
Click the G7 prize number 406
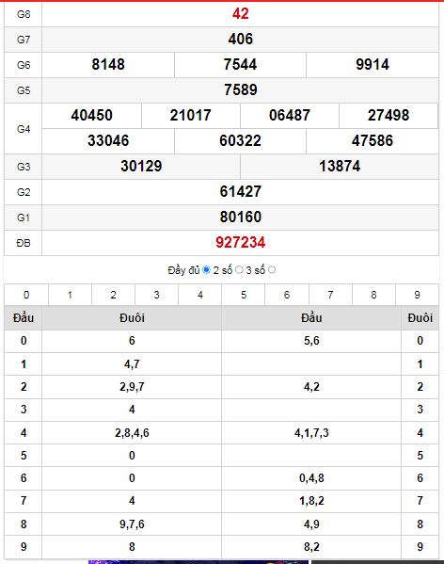coord(240,39)
